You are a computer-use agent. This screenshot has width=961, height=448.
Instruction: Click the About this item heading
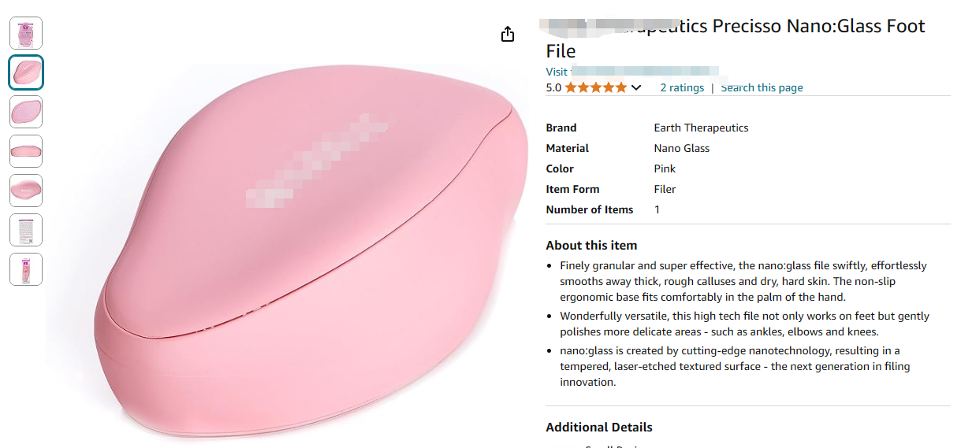(x=591, y=245)
